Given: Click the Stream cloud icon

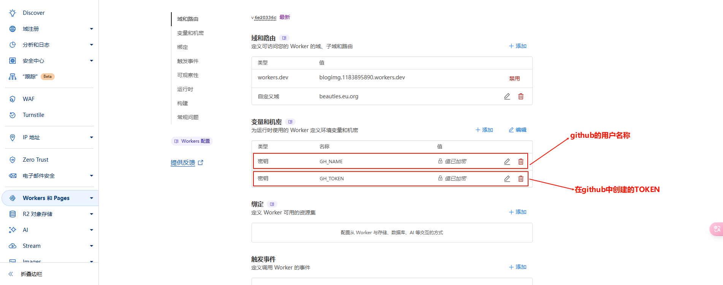Looking at the screenshot, I should pos(13,246).
